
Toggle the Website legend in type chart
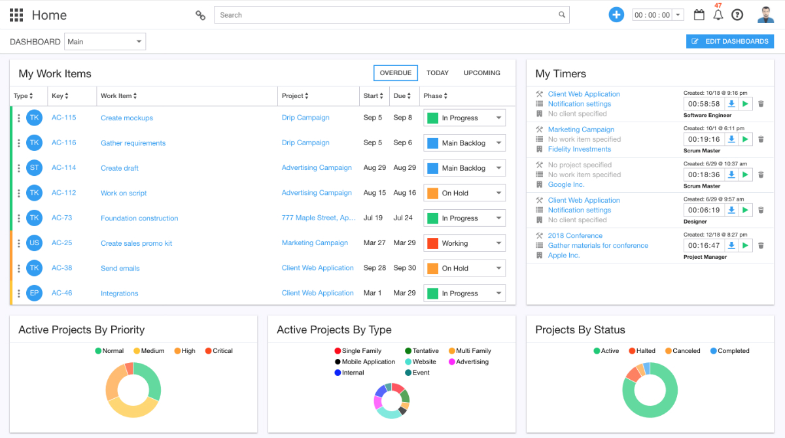[x=420, y=362]
